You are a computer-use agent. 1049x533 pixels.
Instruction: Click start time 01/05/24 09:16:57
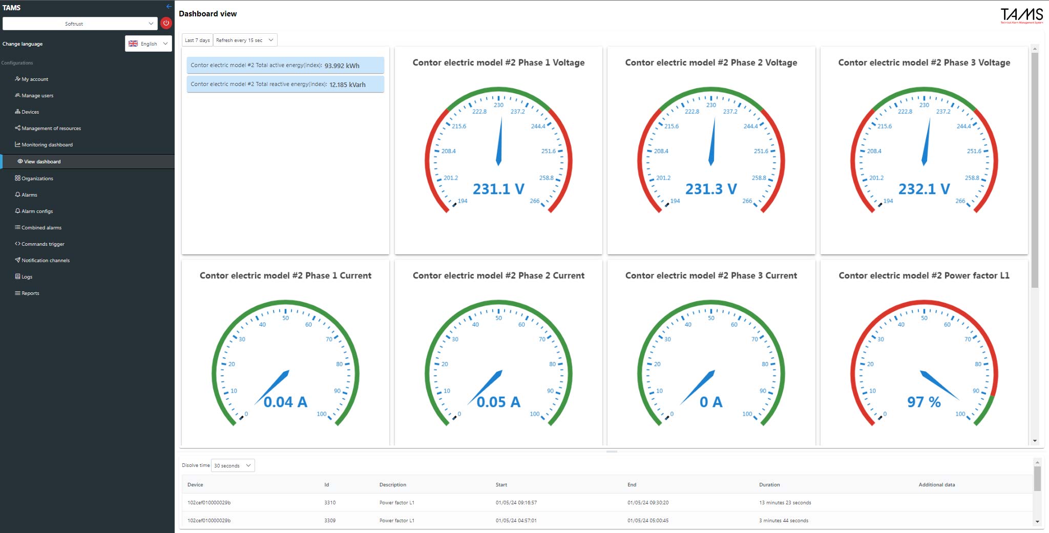(516, 502)
